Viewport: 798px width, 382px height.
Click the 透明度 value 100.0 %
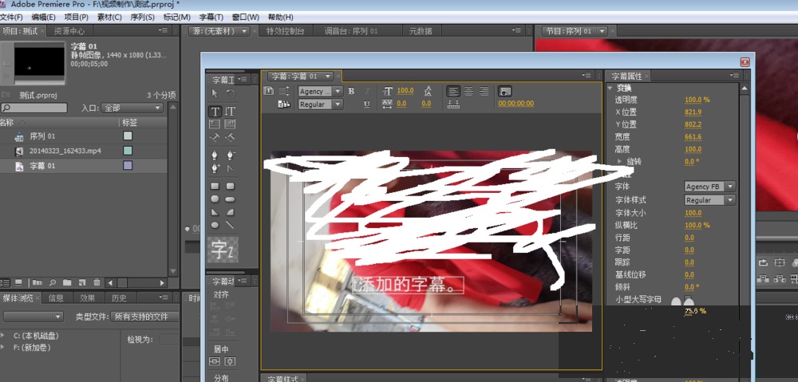pyautogui.click(x=697, y=100)
